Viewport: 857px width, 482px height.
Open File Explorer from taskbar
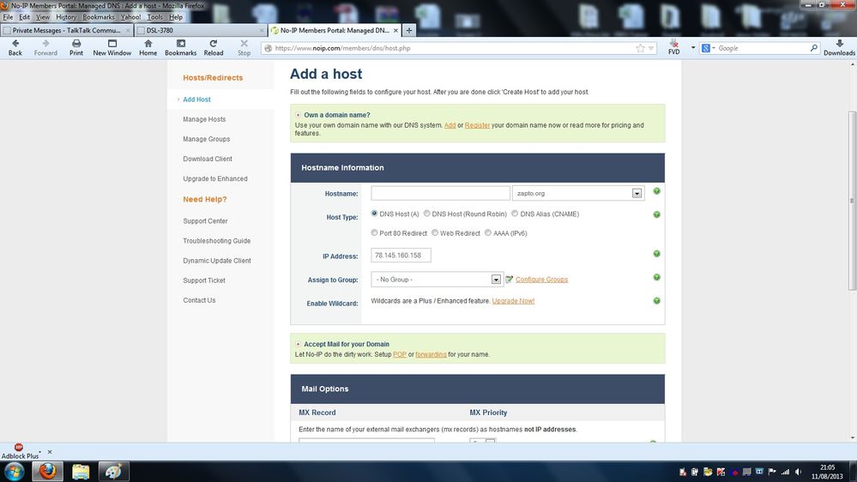pyautogui.click(x=81, y=471)
